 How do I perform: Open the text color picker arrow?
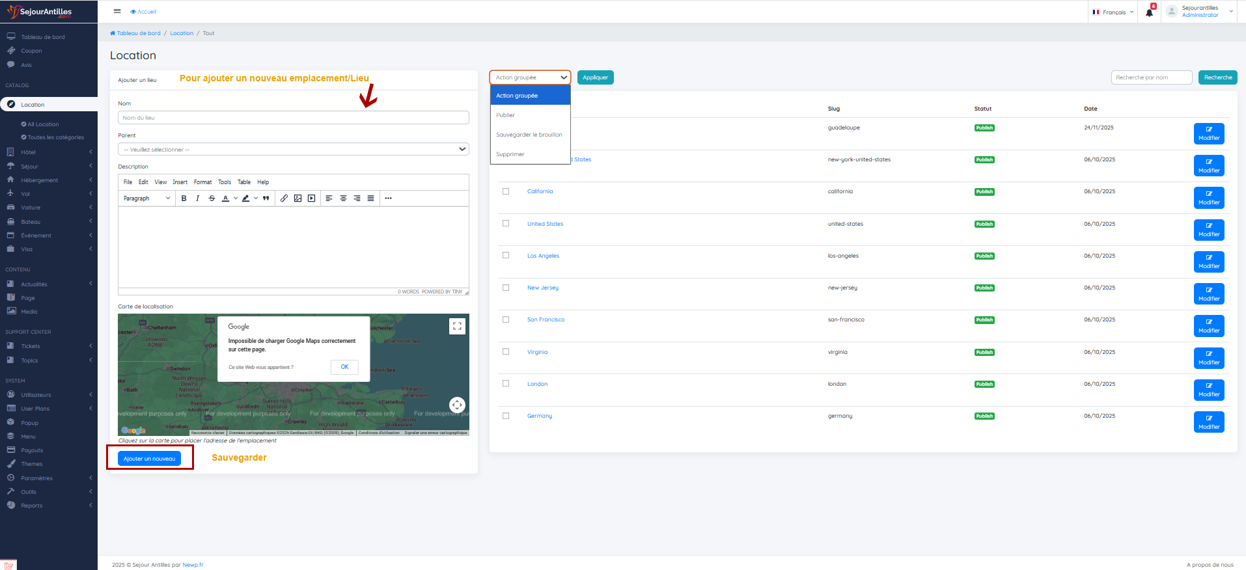[236, 198]
